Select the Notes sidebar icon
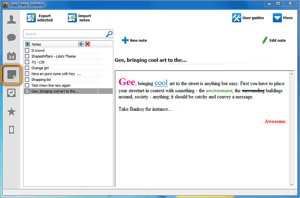Viewport: 300px width, 198px height. [x=11, y=74]
